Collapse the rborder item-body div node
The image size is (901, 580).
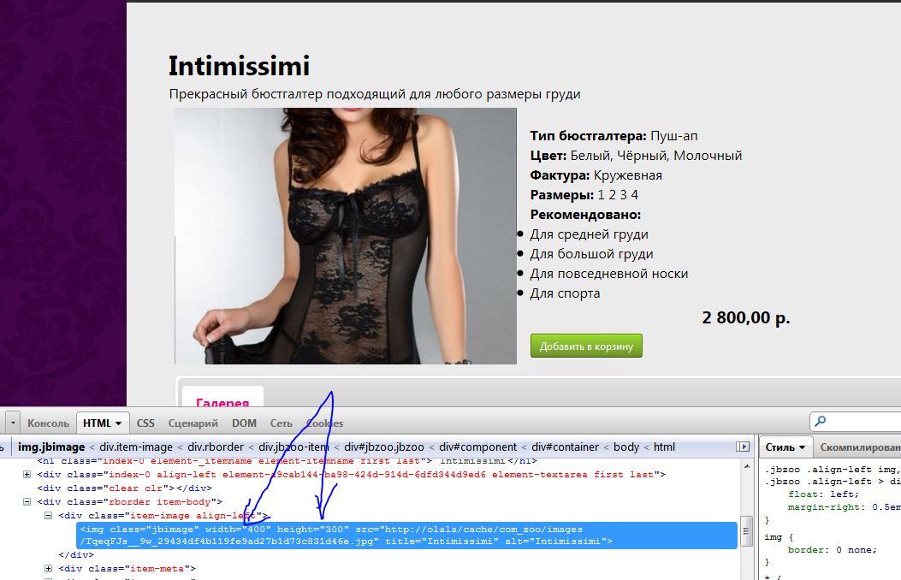tap(27, 502)
